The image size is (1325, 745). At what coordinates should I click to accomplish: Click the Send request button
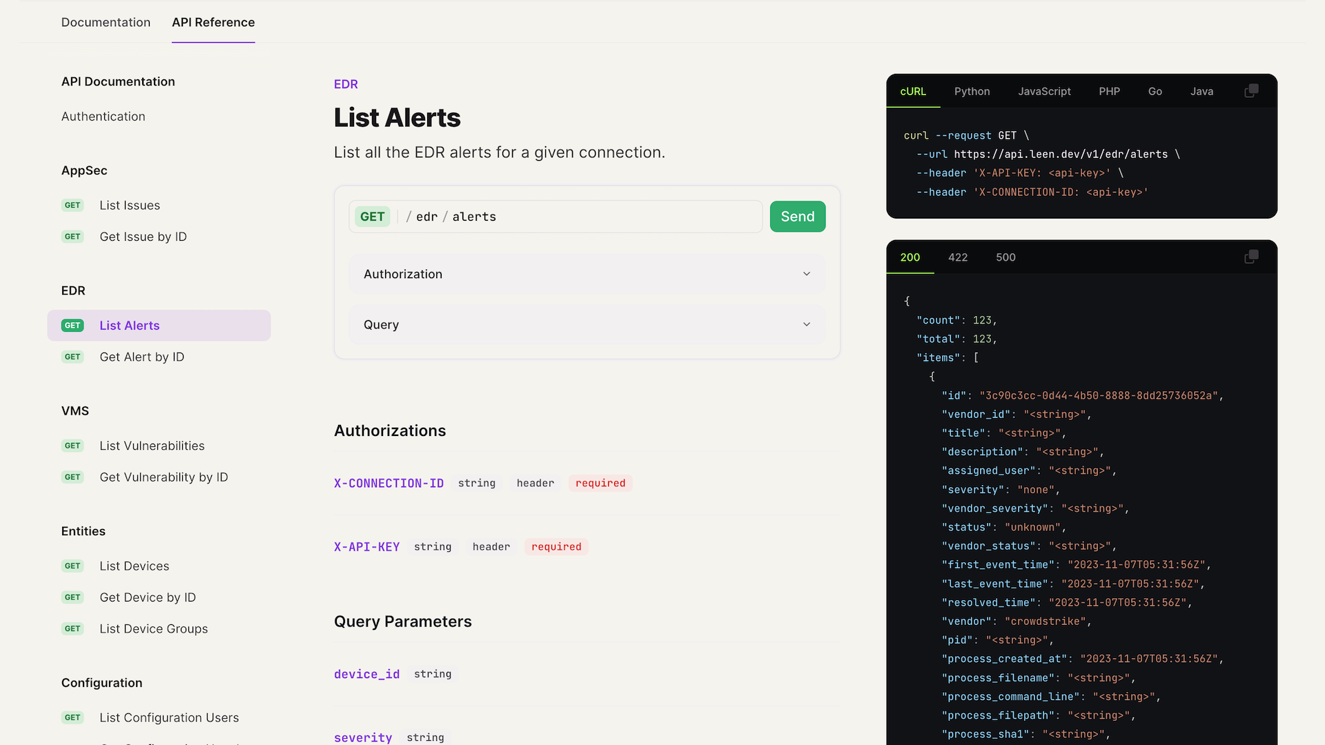click(797, 217)
